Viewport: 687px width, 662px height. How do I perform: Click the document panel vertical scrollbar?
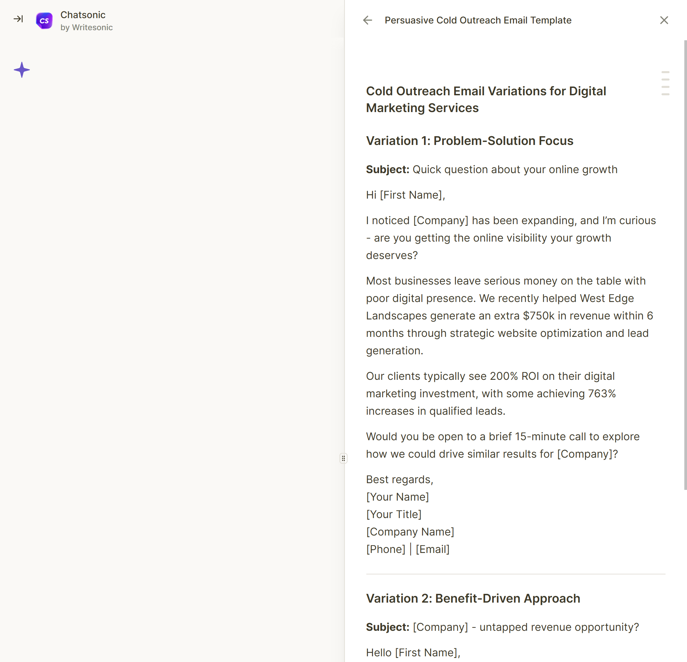click(685, 263)
